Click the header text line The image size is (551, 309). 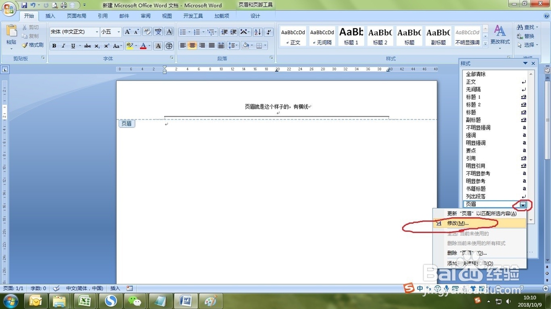click(277, 107)
